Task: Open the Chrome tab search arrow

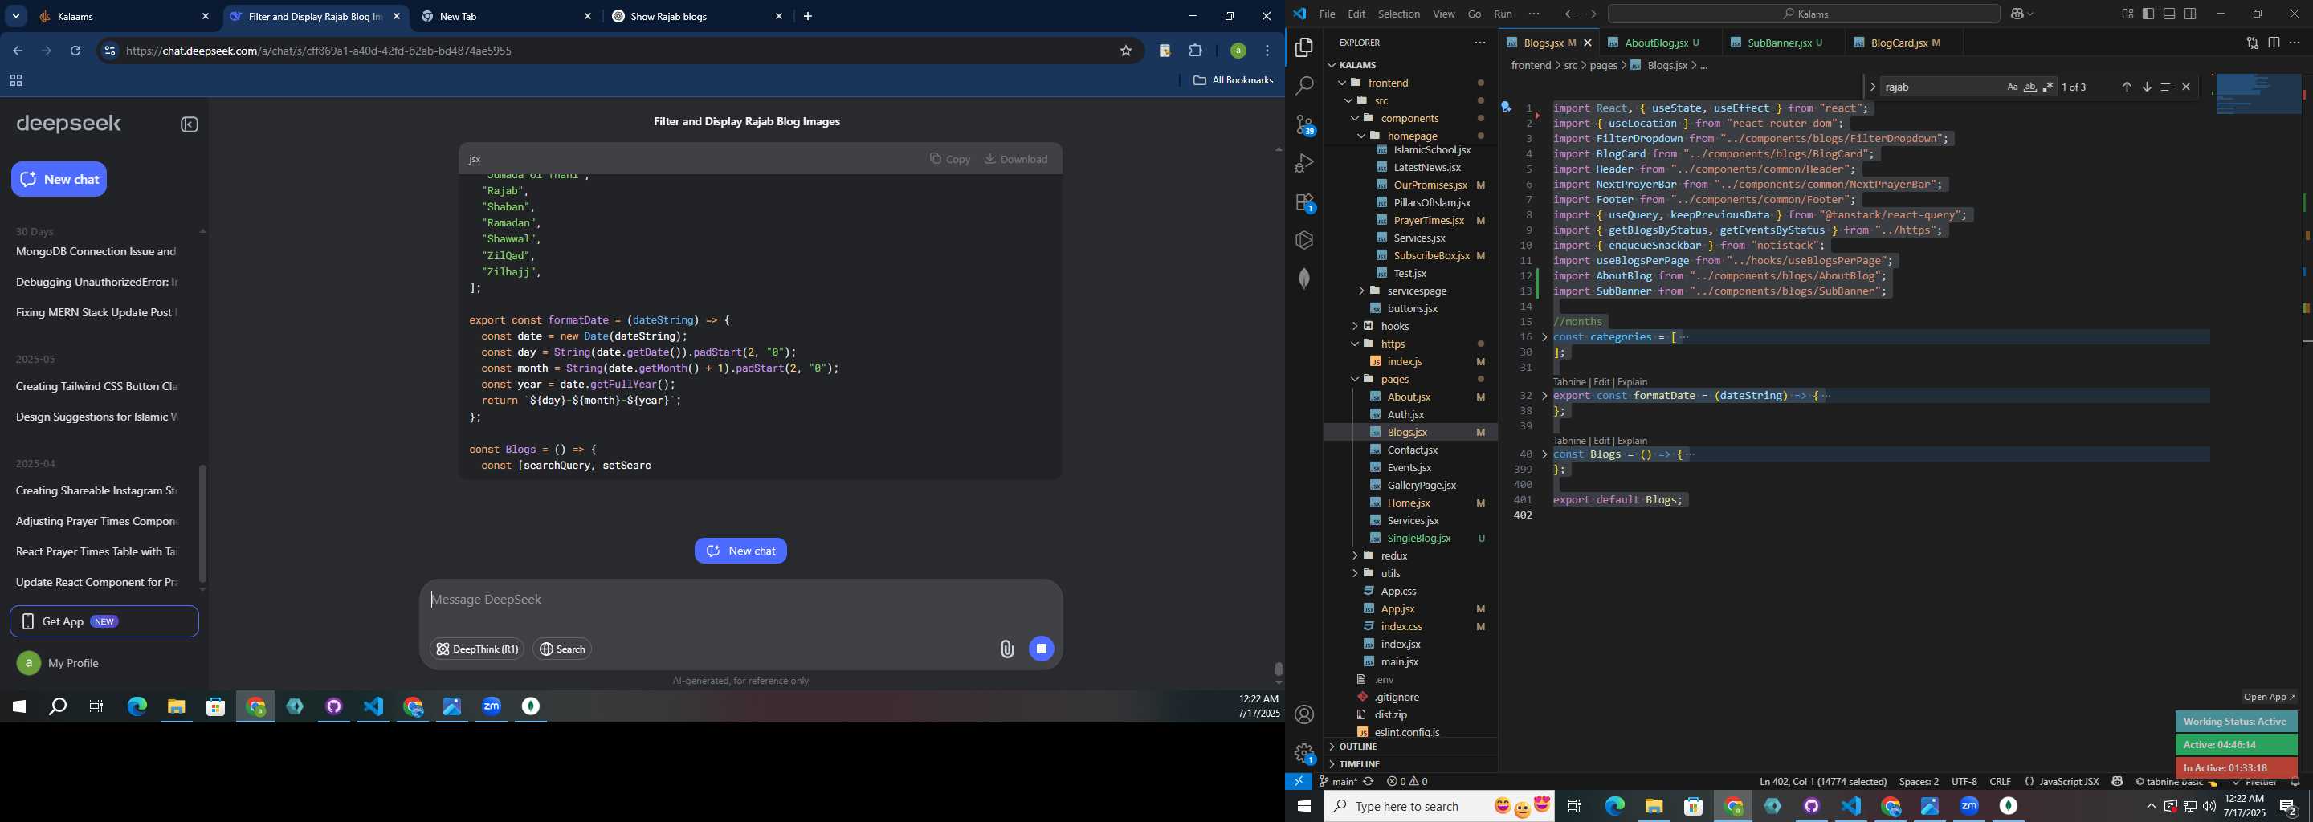Action: click(16, 16)
